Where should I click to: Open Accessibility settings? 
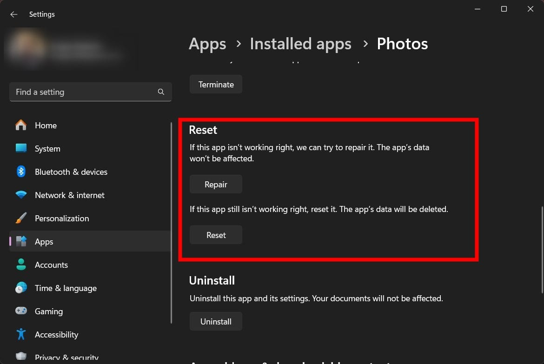[x=90, y=335]
